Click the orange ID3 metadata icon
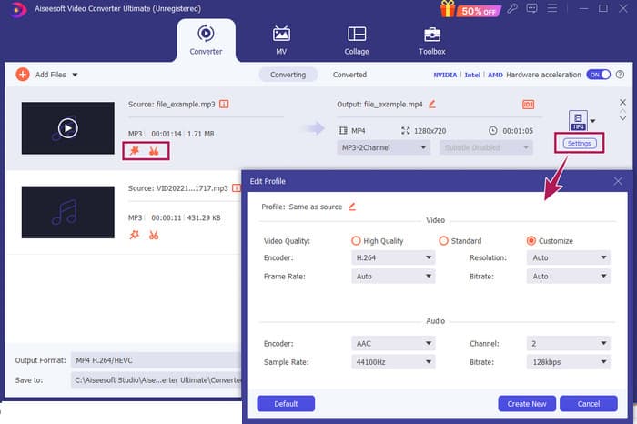Image resolution: width=637 pixels, height=424 pixels. (x=528, y=105)
